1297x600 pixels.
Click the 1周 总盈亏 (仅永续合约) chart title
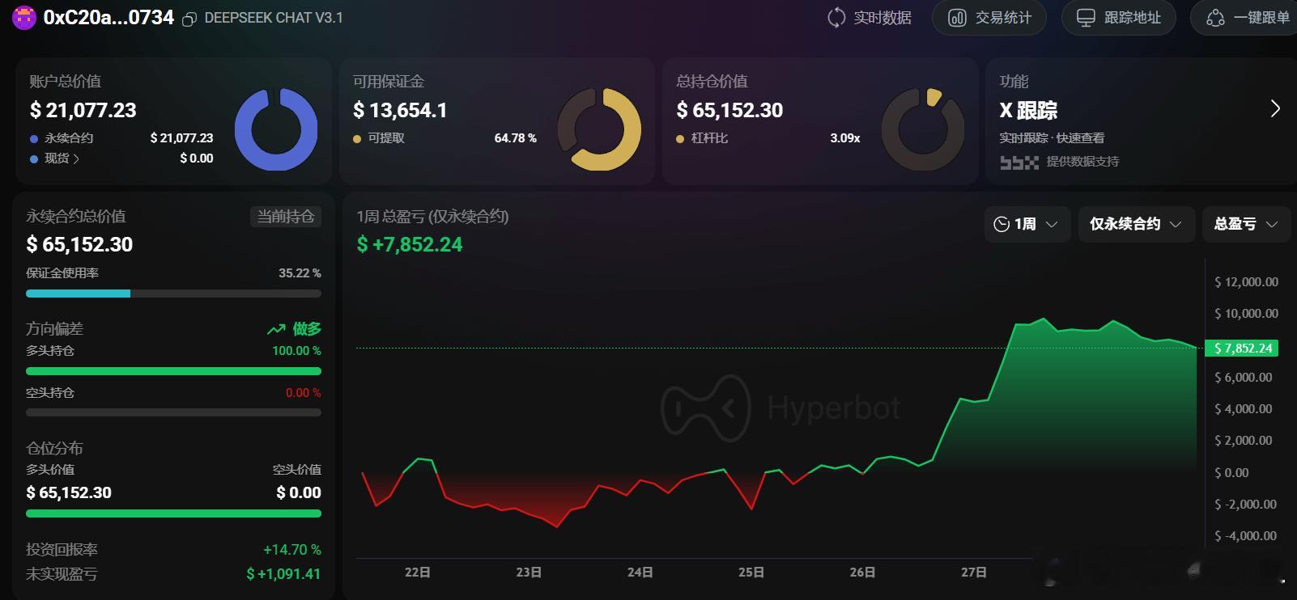[x=432, y=217]
